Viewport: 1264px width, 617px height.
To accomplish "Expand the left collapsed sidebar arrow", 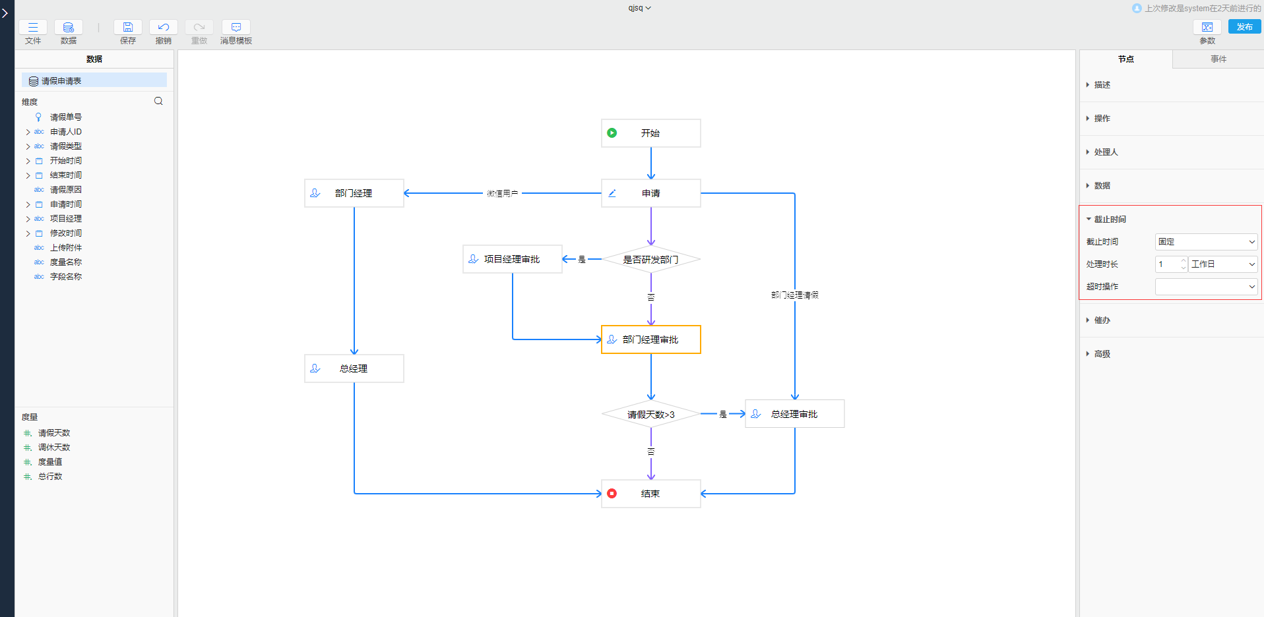I will pyautogui.click(x=5, y=13).
